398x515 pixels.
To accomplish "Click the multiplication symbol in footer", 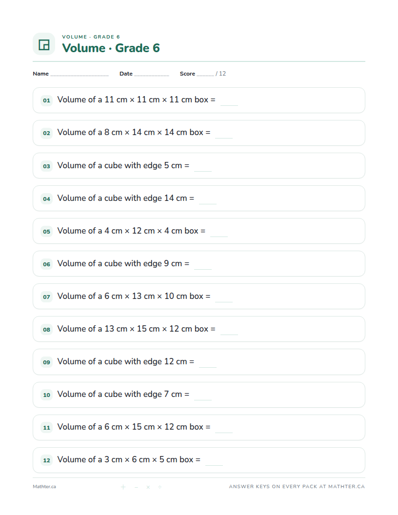I will coord(148,487).
